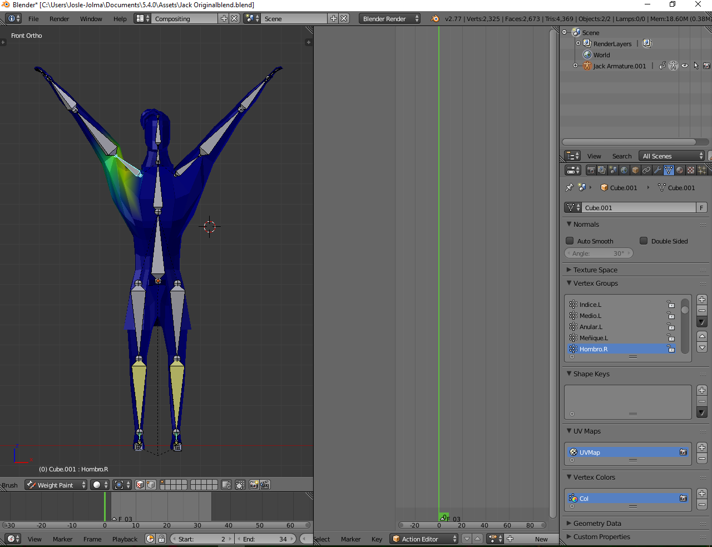
Task: Open the Weight Paint mode dropdown
Action: coord(56,485)
